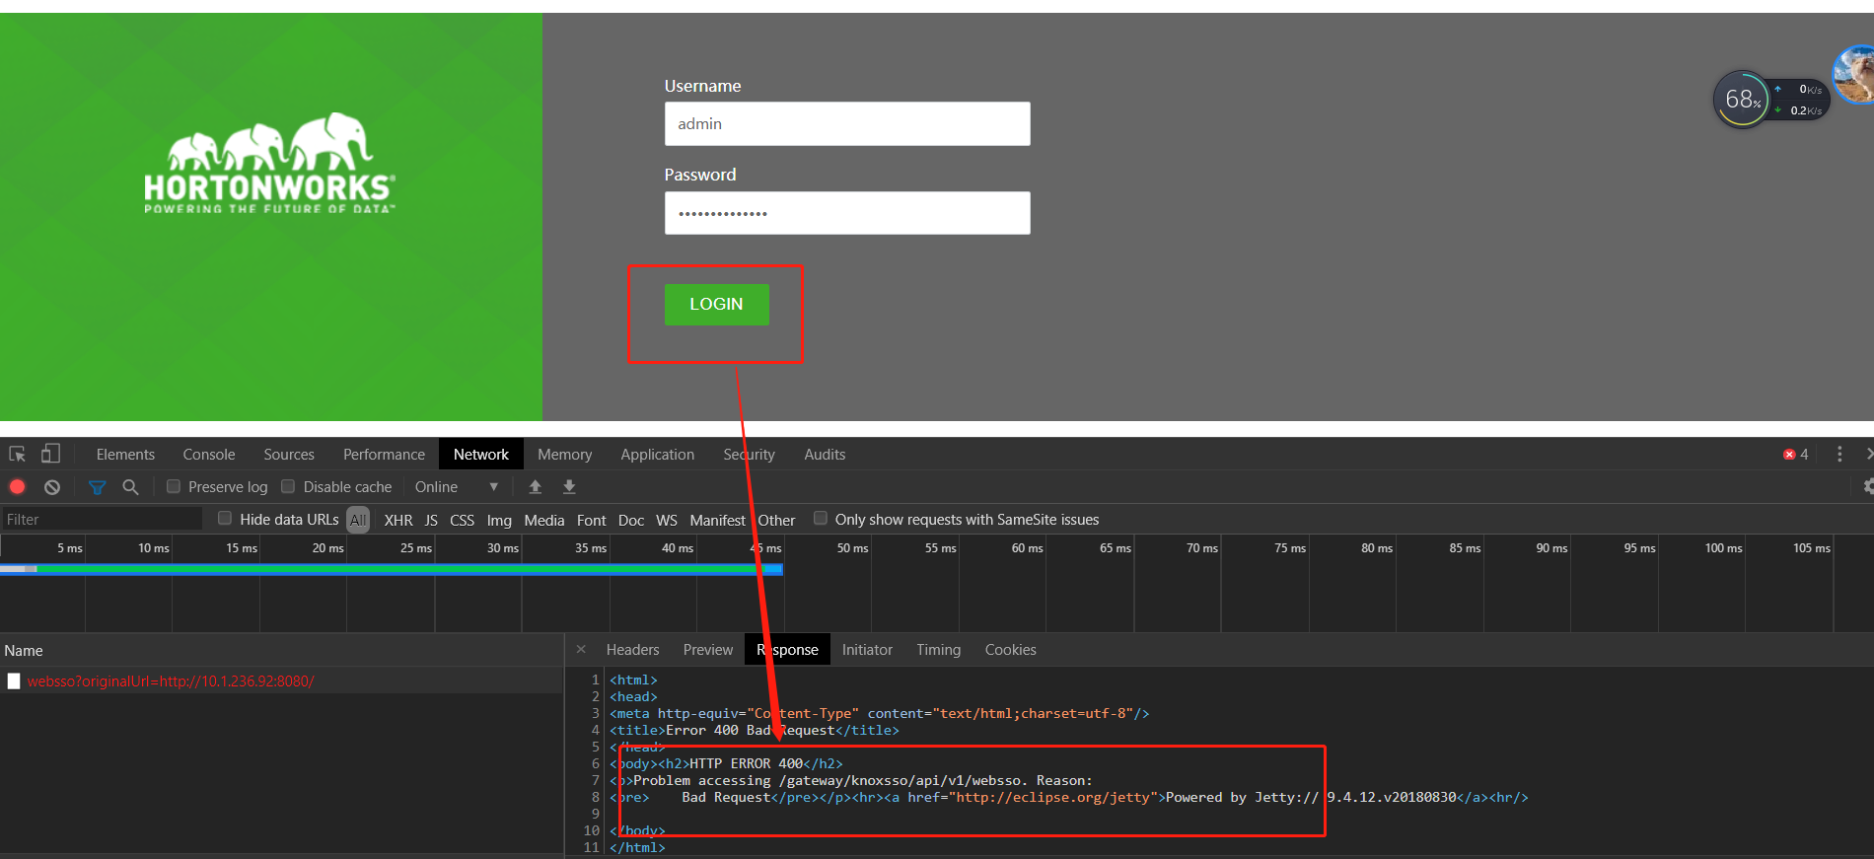Open the Sources tab
The height and width of the screenshot is (859, 1874).
point(289,454)
